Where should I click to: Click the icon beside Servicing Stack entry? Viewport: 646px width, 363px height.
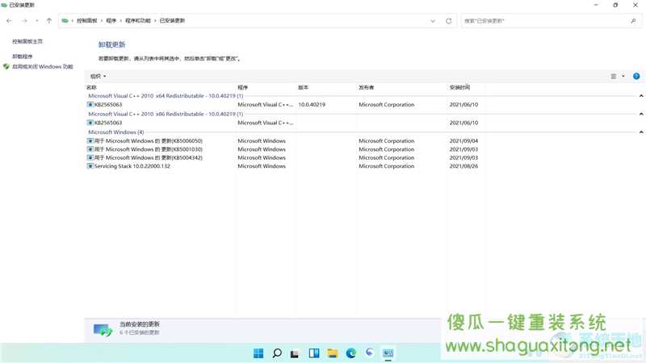(x=90, y=166)
